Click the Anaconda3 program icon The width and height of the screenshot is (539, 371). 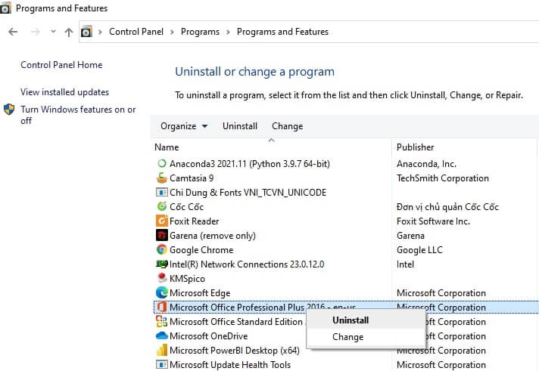161,164
